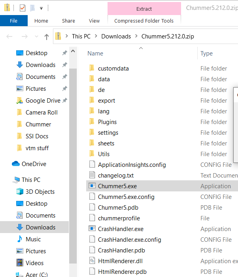Screen dimensions: 238x277
Task: Open vtm stuff folder in navigation pane
Action: coord(37,148)
